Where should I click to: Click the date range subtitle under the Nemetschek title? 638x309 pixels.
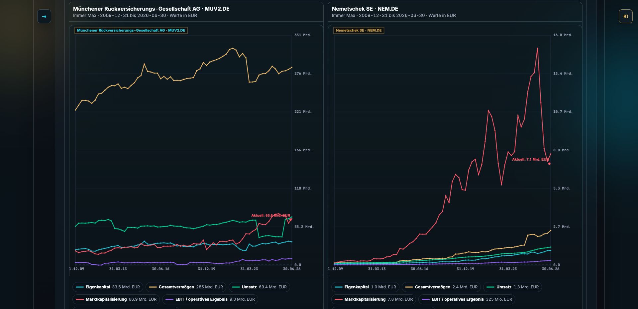394,16
